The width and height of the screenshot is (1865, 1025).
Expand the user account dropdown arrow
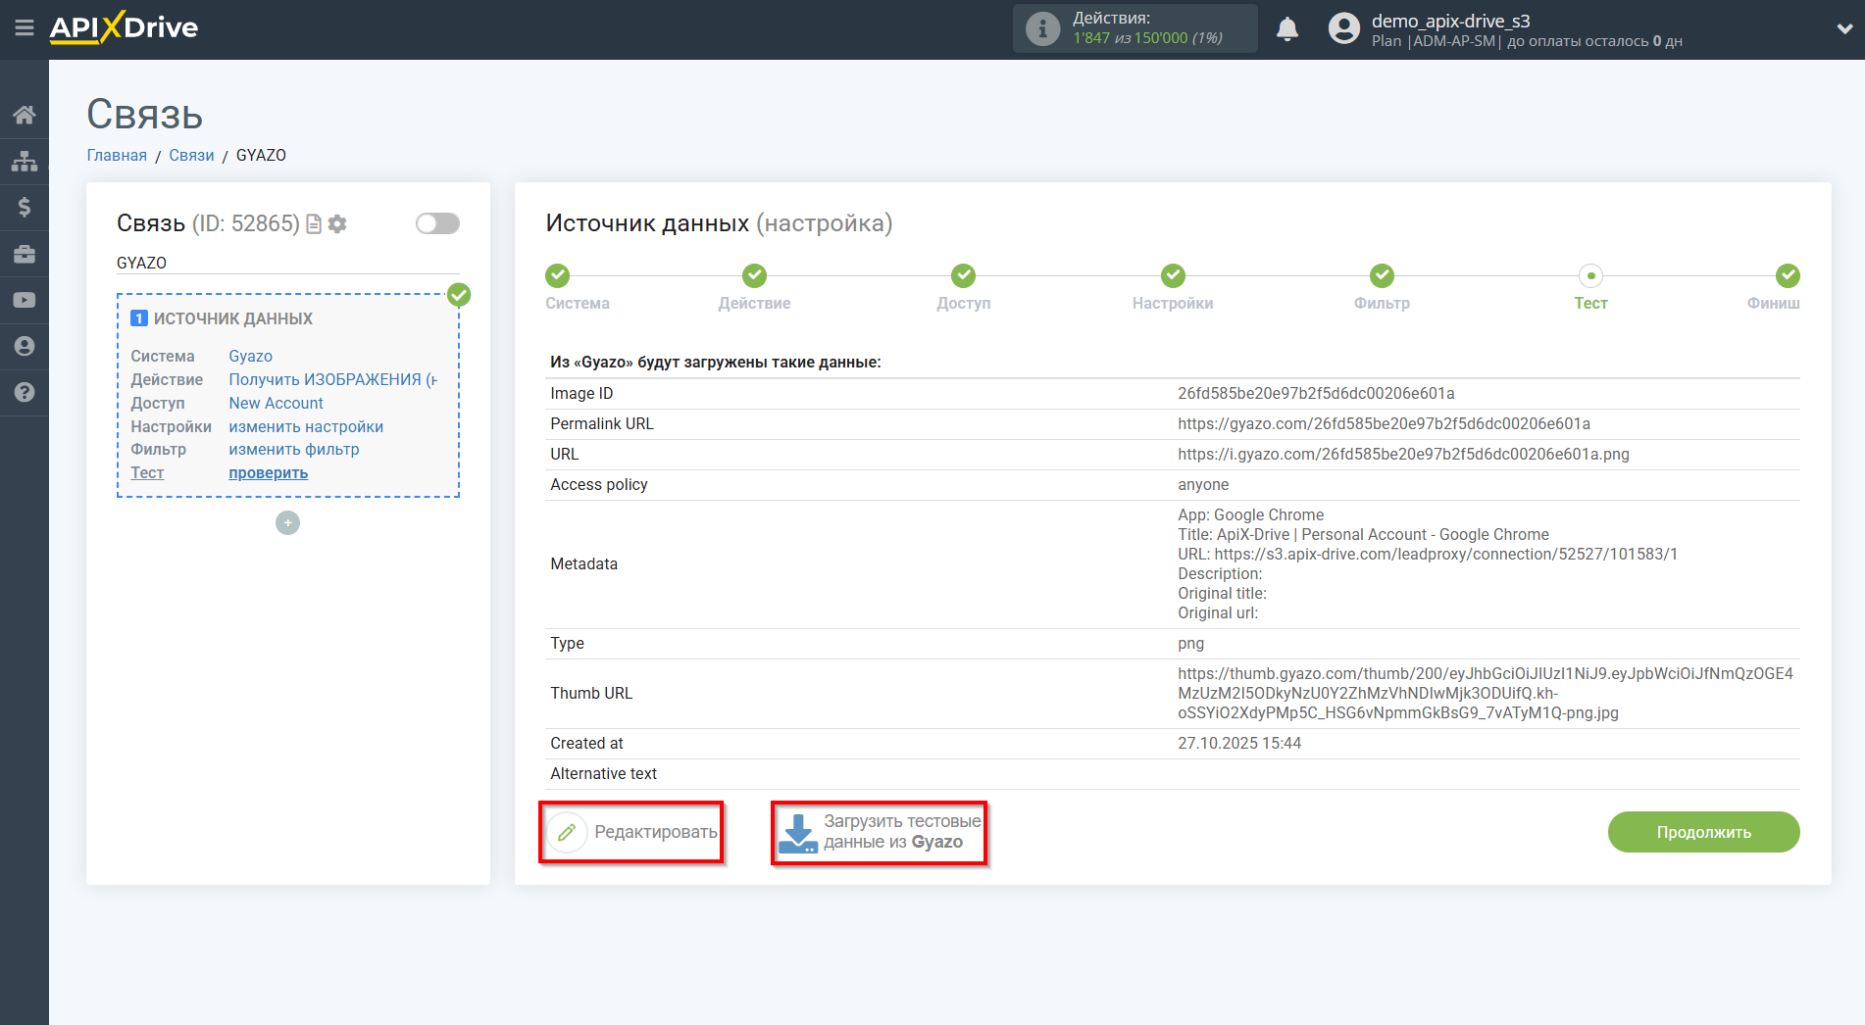[1843, 29]
